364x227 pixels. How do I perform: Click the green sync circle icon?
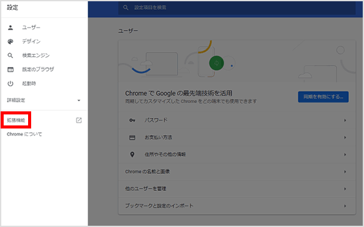216,63
